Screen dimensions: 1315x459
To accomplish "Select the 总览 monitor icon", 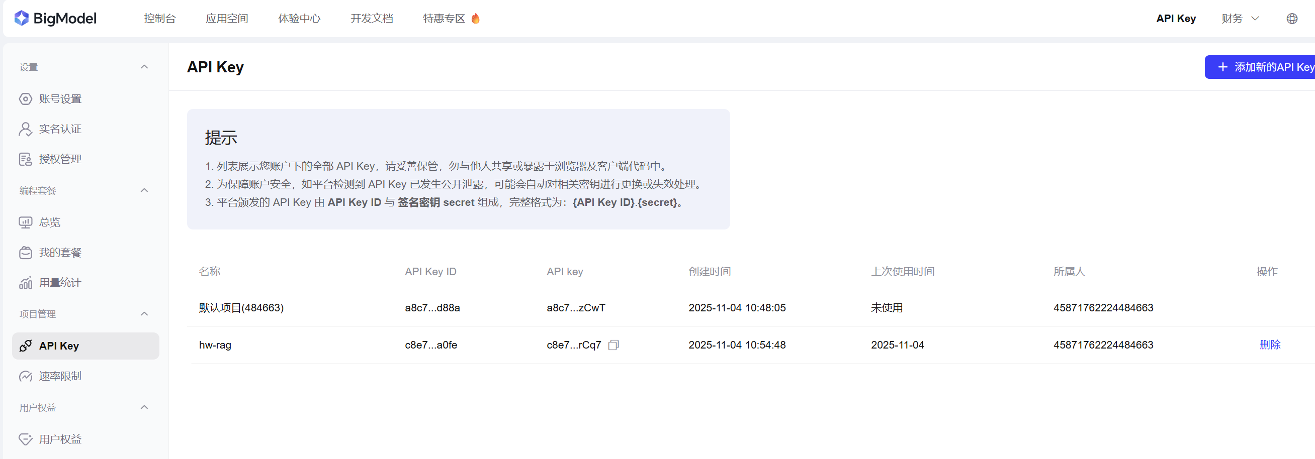I will click(x=26, y=222).
